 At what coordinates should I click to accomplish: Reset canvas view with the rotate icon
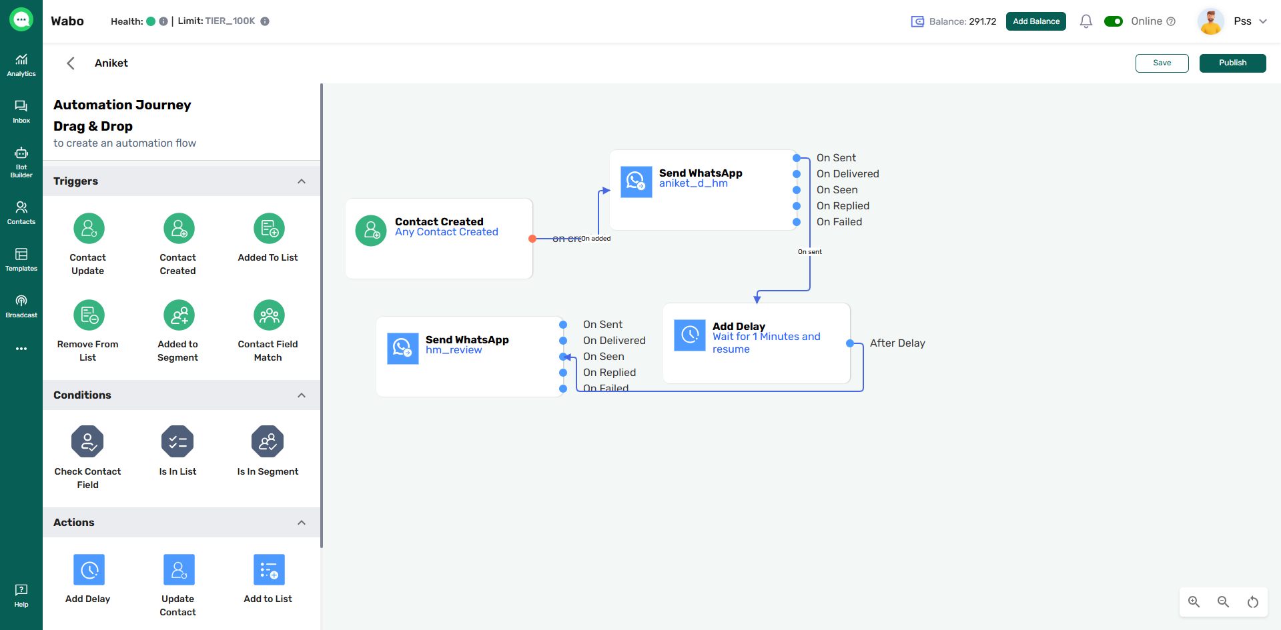1252,602
